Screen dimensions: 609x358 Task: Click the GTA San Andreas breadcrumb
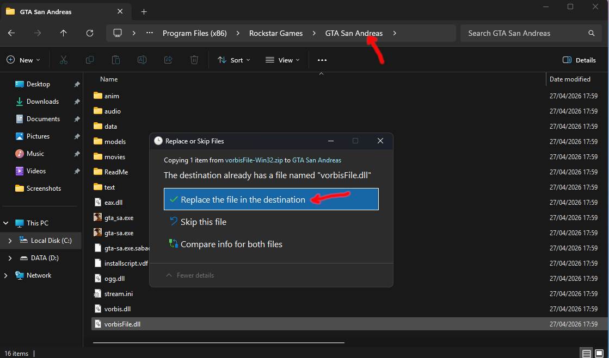[354, 33]
